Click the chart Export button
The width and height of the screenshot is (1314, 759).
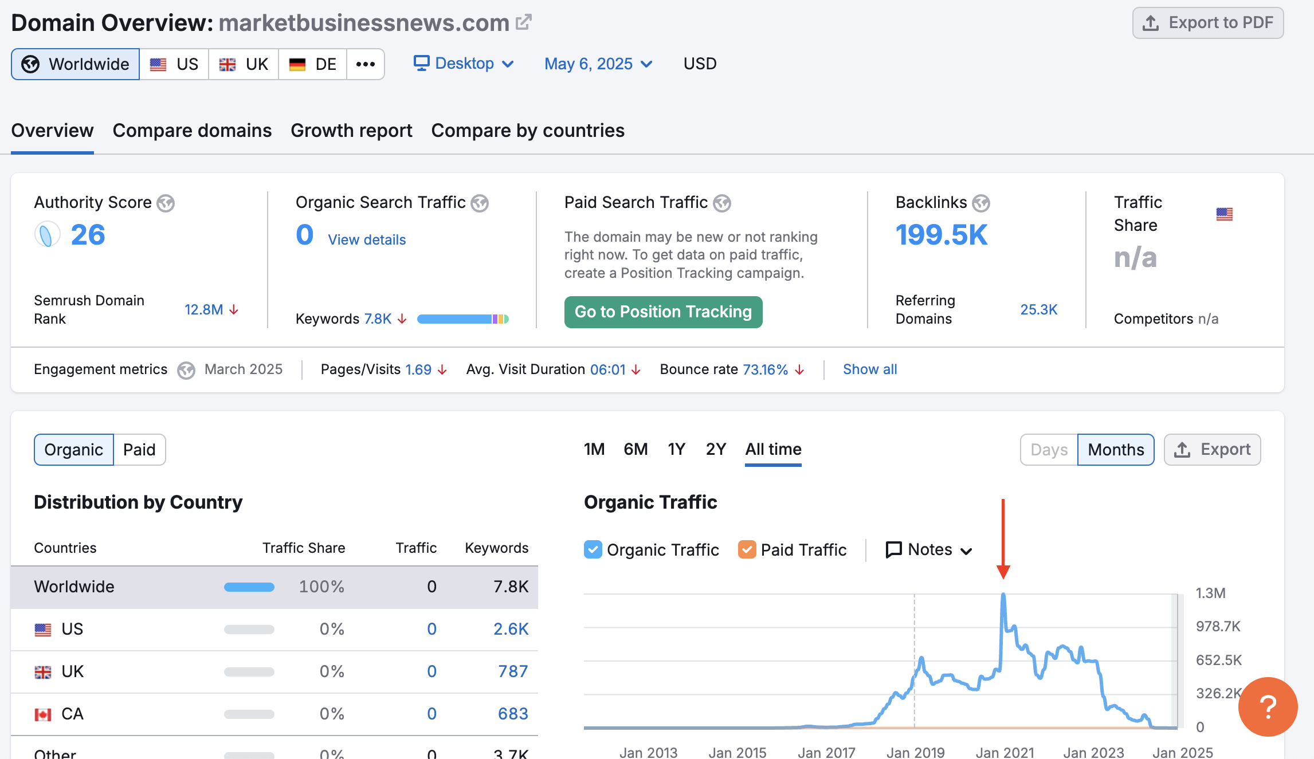point(1212,450)
